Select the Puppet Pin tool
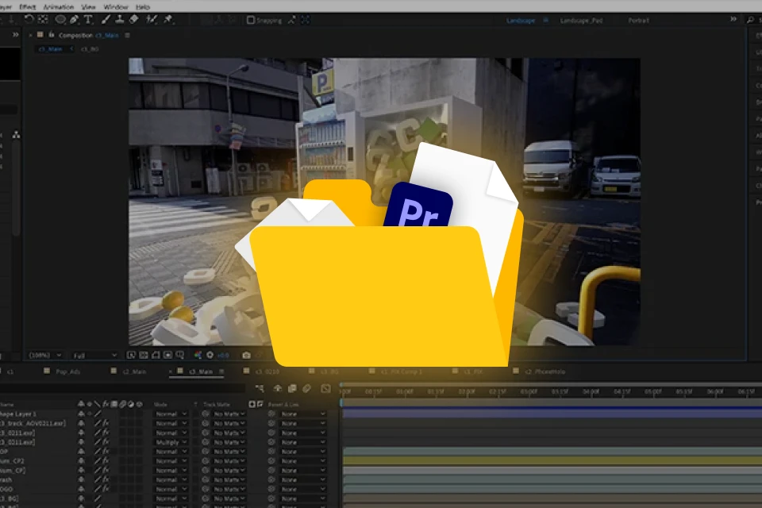Viewport: 762px width, 508px height. point(168,19)
